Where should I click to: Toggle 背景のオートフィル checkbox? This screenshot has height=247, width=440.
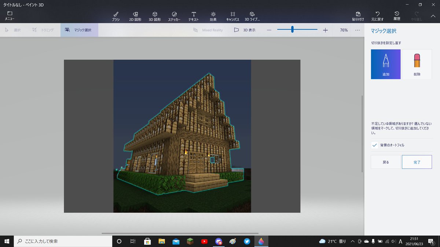point(374,145)
